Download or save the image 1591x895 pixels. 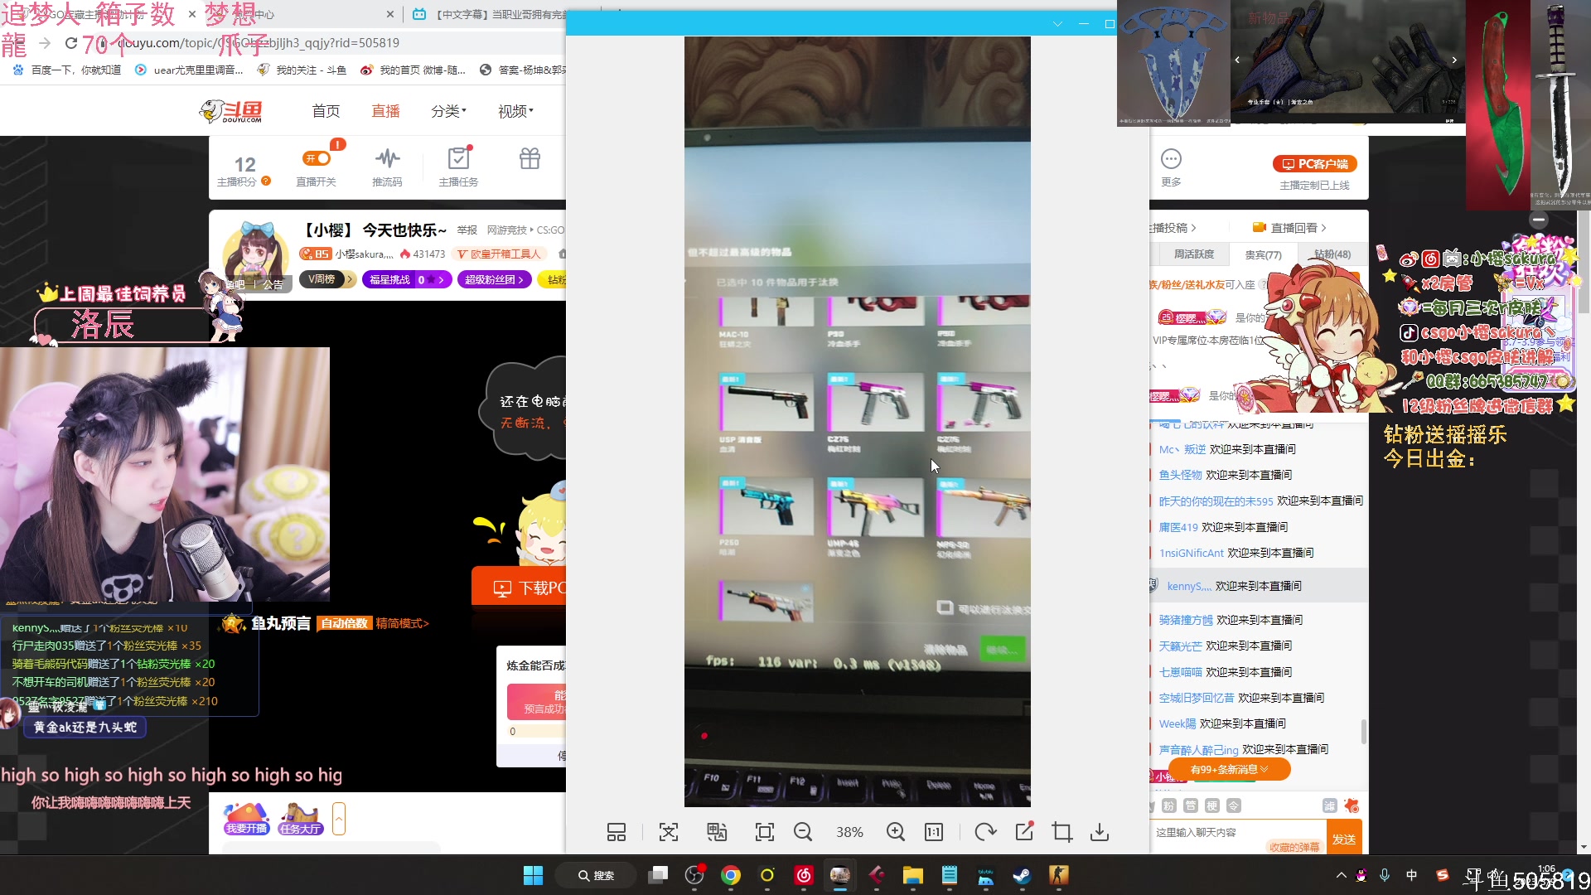click(1100, 832)
